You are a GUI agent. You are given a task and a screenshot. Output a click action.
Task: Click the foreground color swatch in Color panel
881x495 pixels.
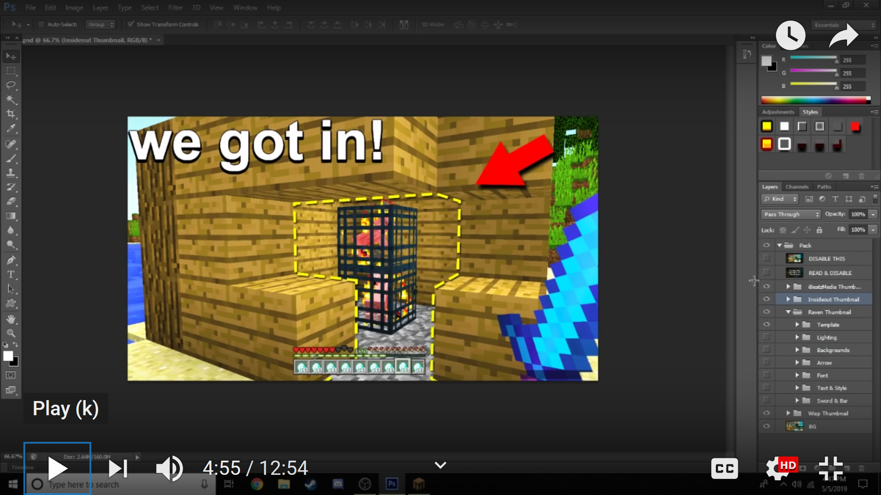766,60
